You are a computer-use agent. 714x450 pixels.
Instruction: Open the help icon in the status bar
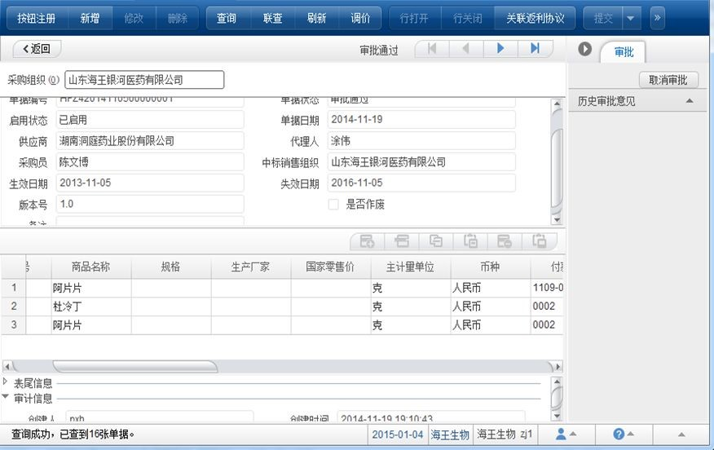click(619, 435)
